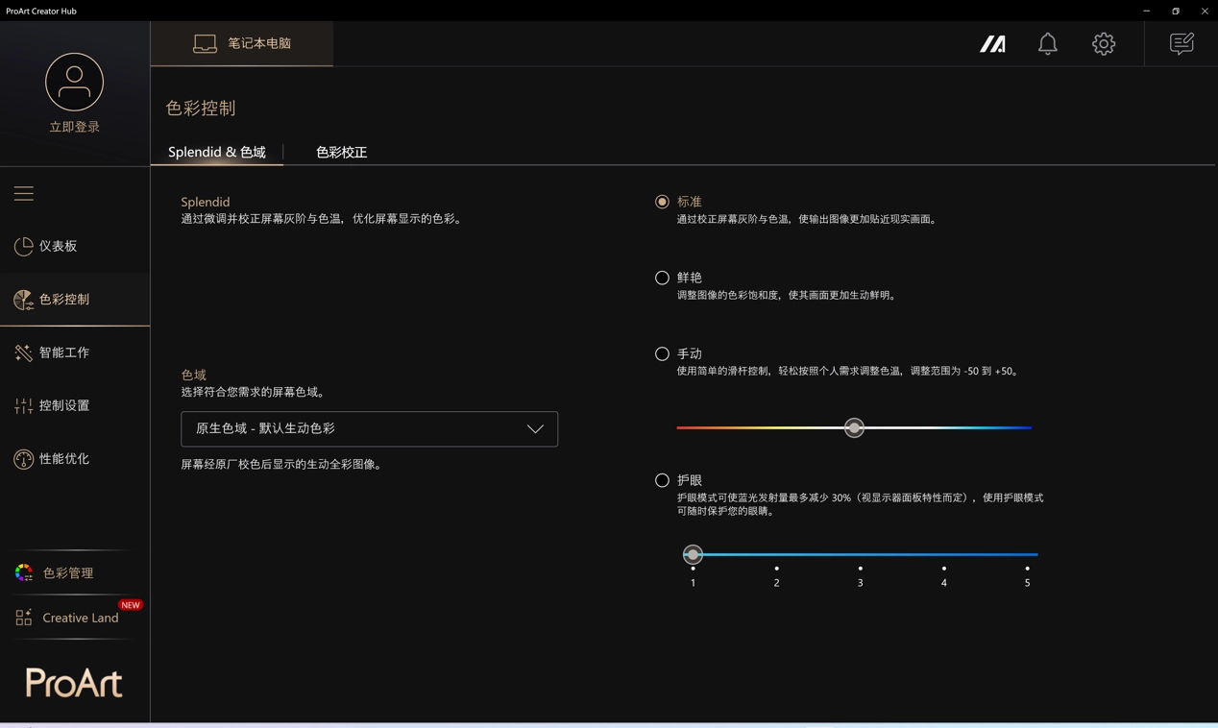Click the feedback note icon
Viewport: 1218px width, 728px height.
tap(1181, 44)
